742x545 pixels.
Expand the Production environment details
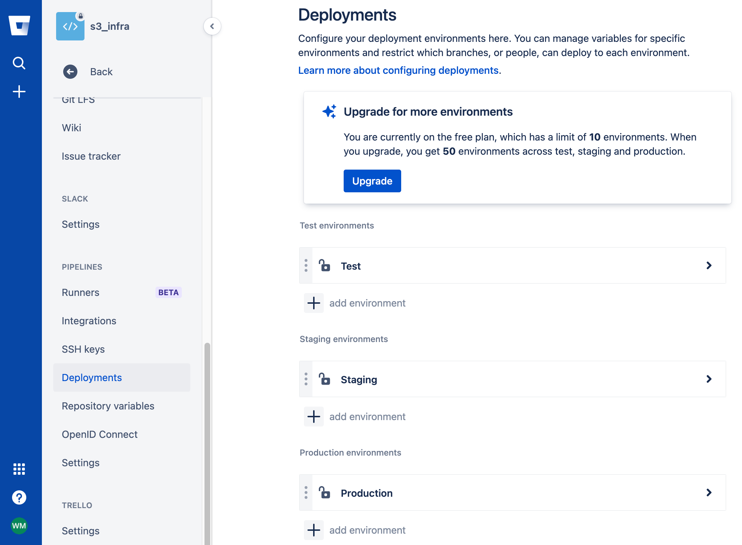[709, 492]
